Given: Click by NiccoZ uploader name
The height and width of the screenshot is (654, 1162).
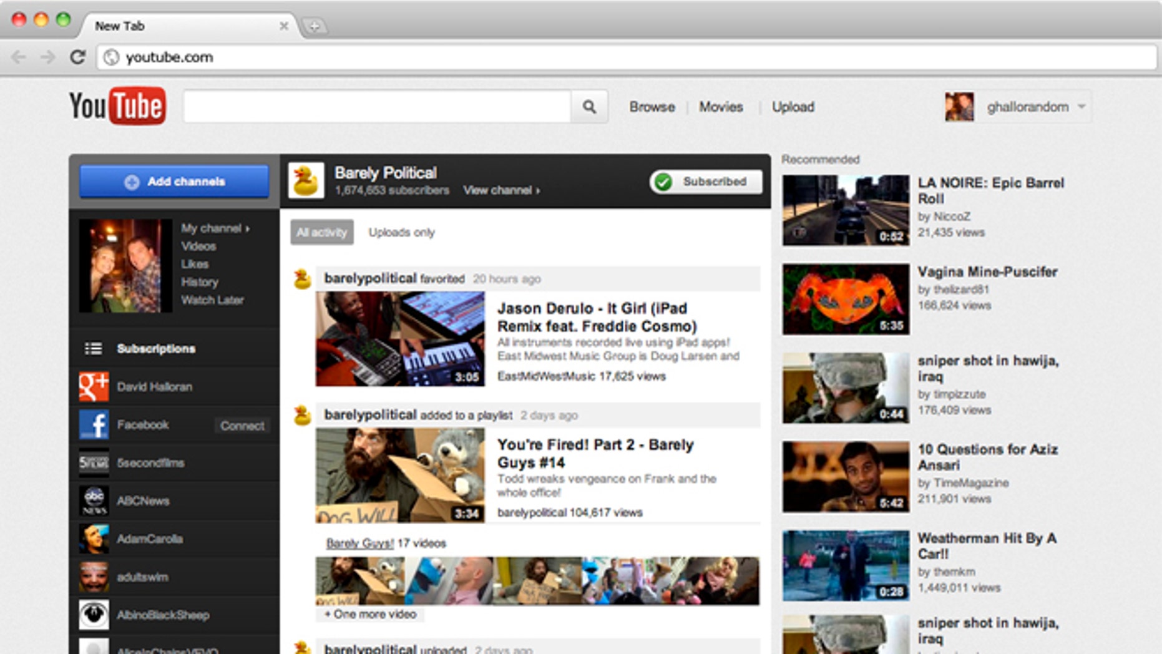Looking at the screenshot, I should [944, 217].
